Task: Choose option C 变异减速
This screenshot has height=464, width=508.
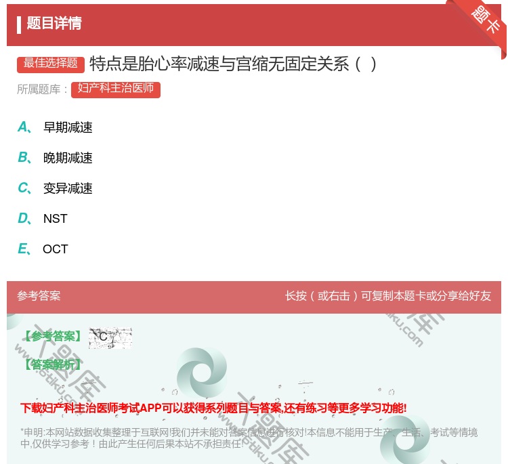Action: pos(55,188)
